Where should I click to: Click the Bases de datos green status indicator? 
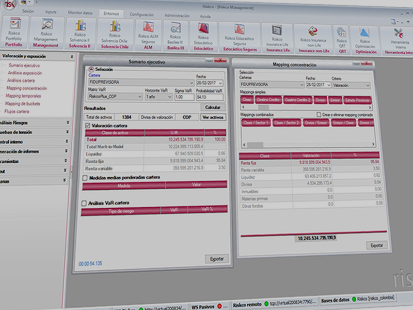pyautogui.click(x=354, y=299)
